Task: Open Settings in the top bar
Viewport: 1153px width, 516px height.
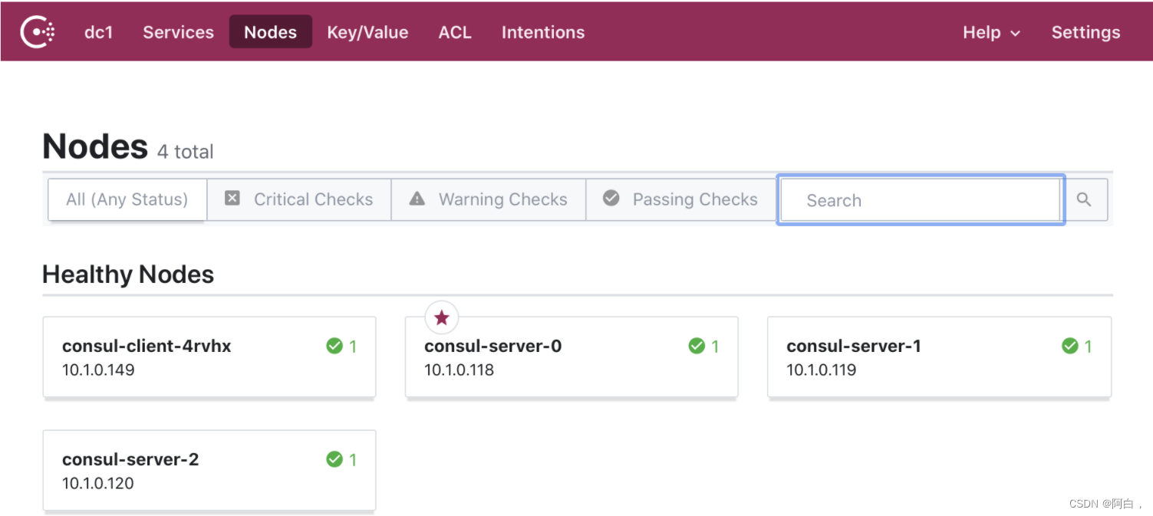Action: pyautogui.click(x=1085, y=32)
